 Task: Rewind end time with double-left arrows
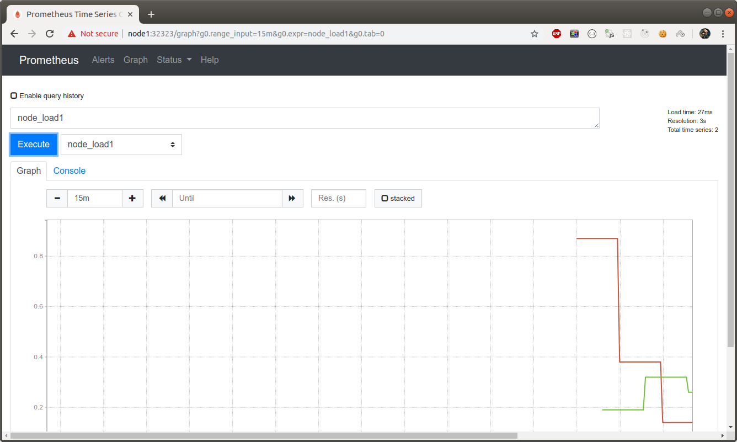tap(162, 198)
